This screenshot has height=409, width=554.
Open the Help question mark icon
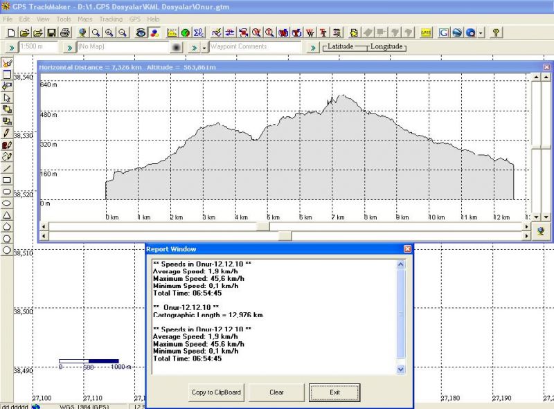[496, 33]
